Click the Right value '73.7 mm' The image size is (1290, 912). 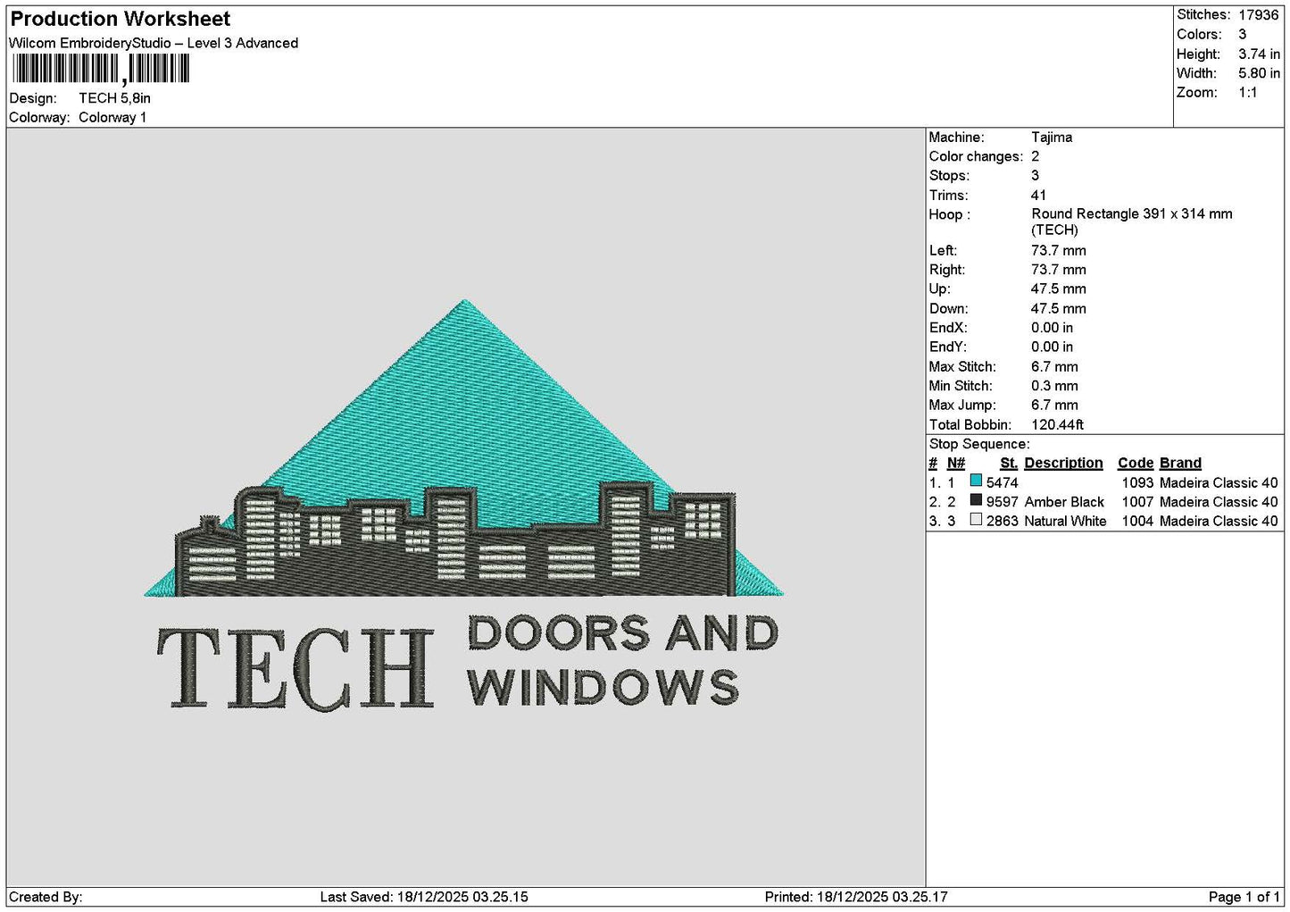[1059, 270]
